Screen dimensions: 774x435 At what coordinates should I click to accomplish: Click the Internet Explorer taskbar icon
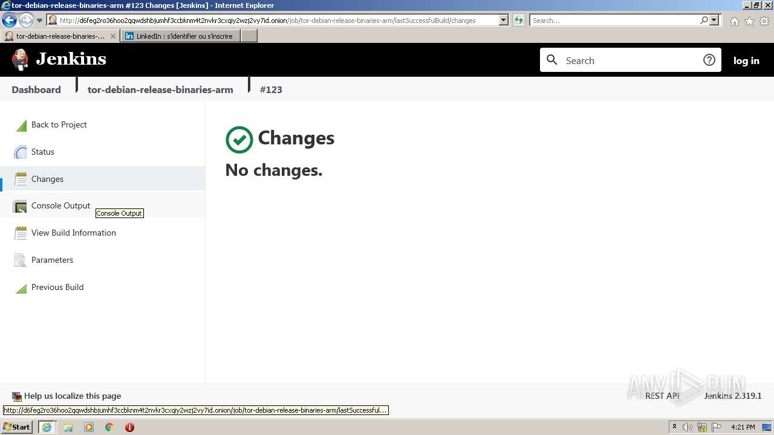pyautogui.click(x=47, y=427)
